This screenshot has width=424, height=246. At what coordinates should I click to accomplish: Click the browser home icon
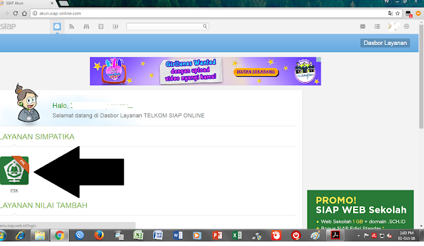(25, 13)
